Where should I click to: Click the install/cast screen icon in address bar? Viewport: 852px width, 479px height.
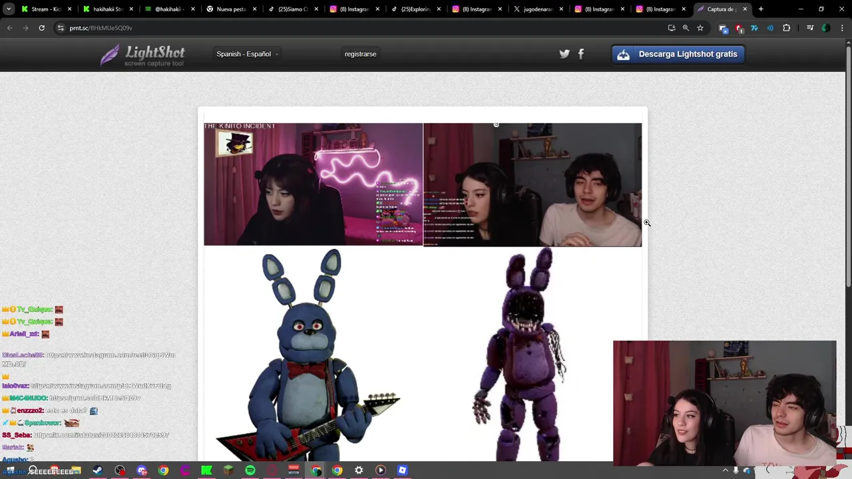coord(672,28)
